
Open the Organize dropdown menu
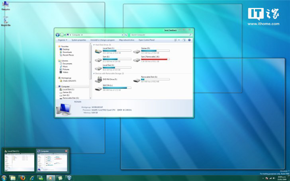tap(62, 40)
